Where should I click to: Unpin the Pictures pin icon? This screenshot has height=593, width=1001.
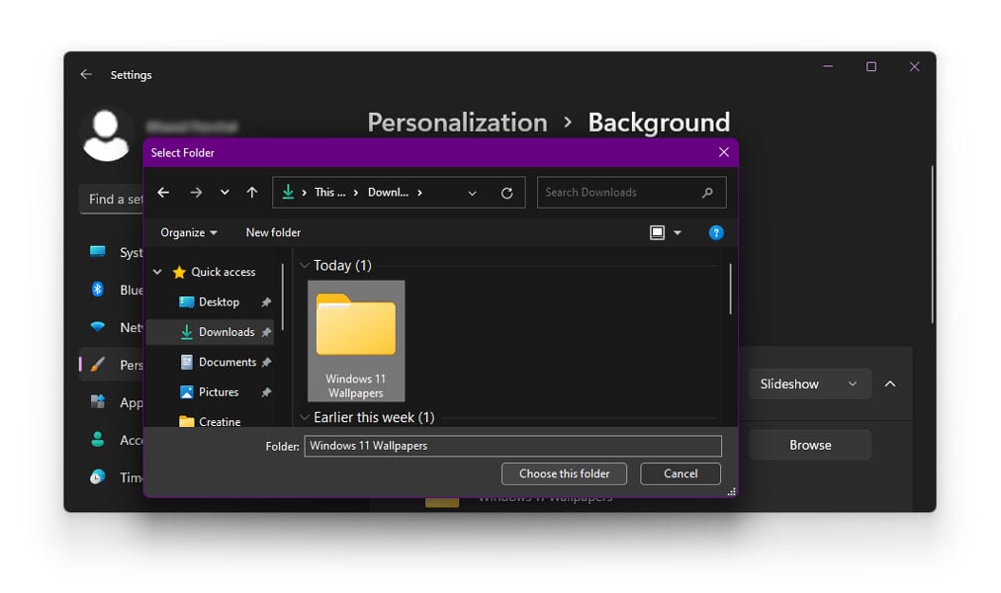click(x=266, y=391)
